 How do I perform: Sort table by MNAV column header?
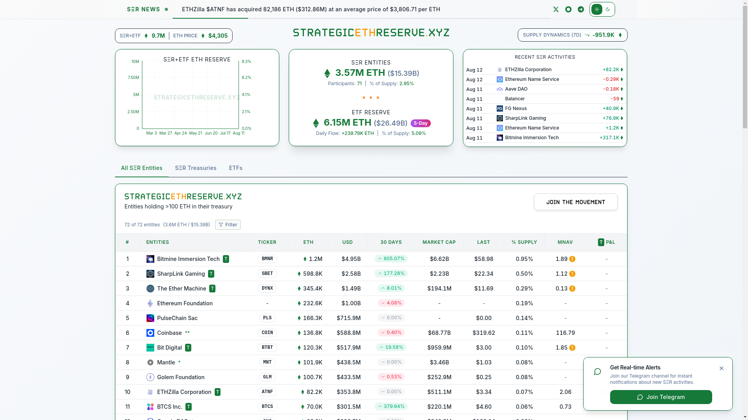click(x=565, y=242)
